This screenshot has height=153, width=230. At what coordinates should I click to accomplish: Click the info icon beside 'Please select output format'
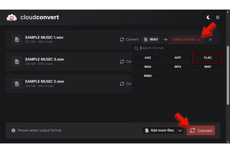point(13,130)
